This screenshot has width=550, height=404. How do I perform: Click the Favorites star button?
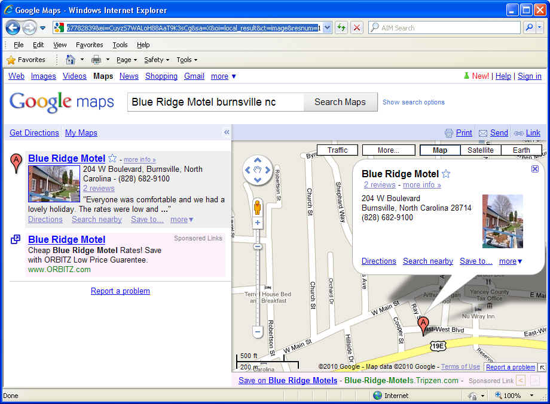(26, 60)
